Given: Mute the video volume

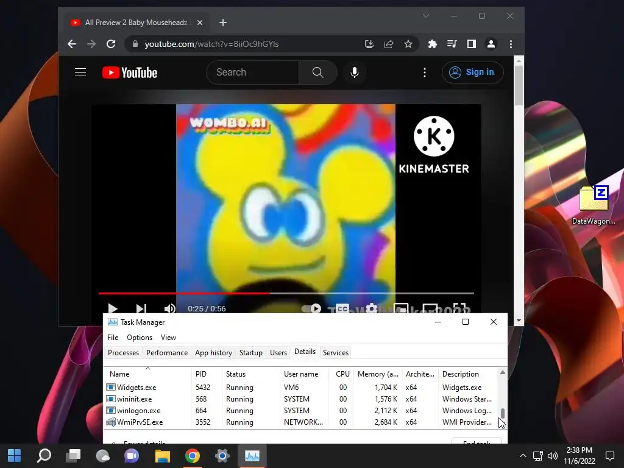Looking at the screenshot, I should (169, 308).
